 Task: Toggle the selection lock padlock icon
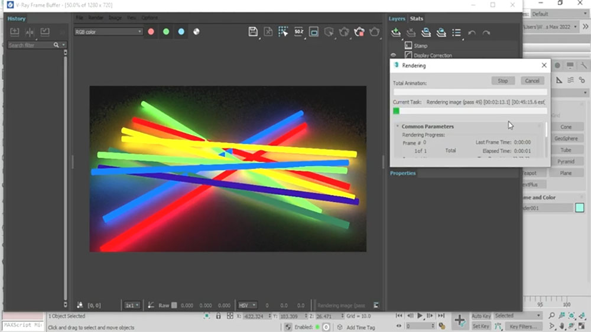[218, 316]
